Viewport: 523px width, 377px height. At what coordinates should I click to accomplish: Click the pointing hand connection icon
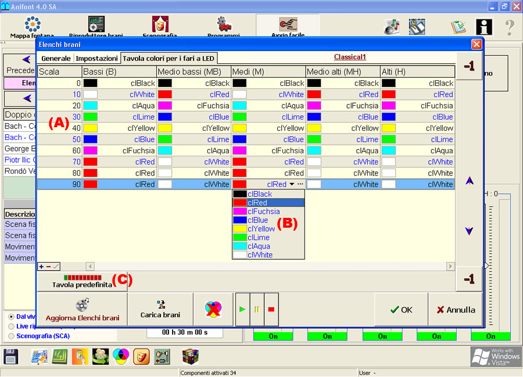coord(162,357)
